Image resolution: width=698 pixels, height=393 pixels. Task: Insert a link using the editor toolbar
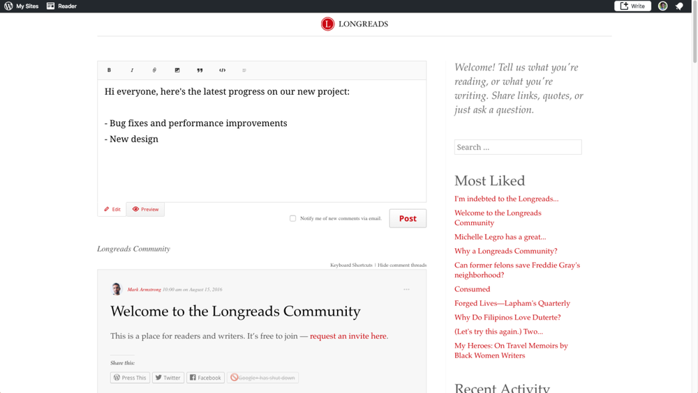[x=154, y=70]
